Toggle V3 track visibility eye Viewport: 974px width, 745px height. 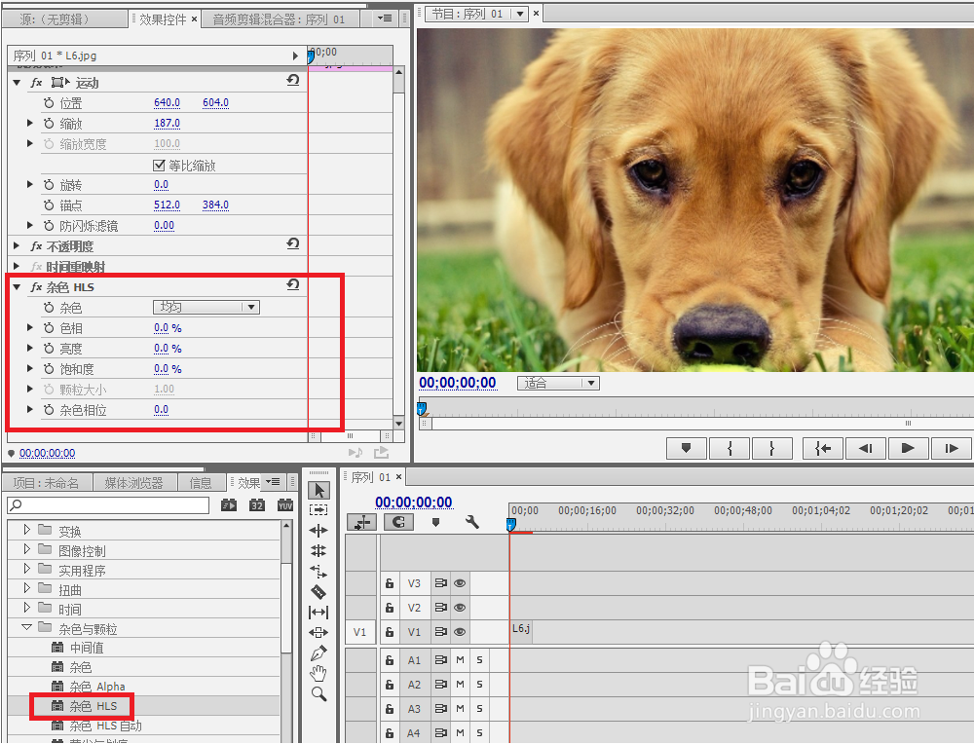tap(460, 583)
